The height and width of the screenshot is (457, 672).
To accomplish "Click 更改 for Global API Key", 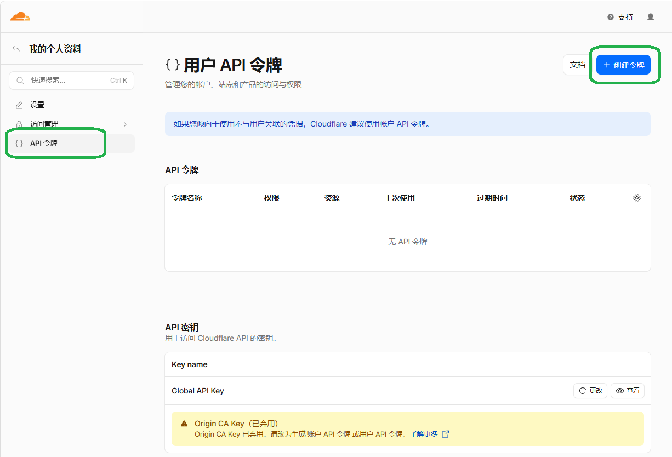I will point(590,391).
